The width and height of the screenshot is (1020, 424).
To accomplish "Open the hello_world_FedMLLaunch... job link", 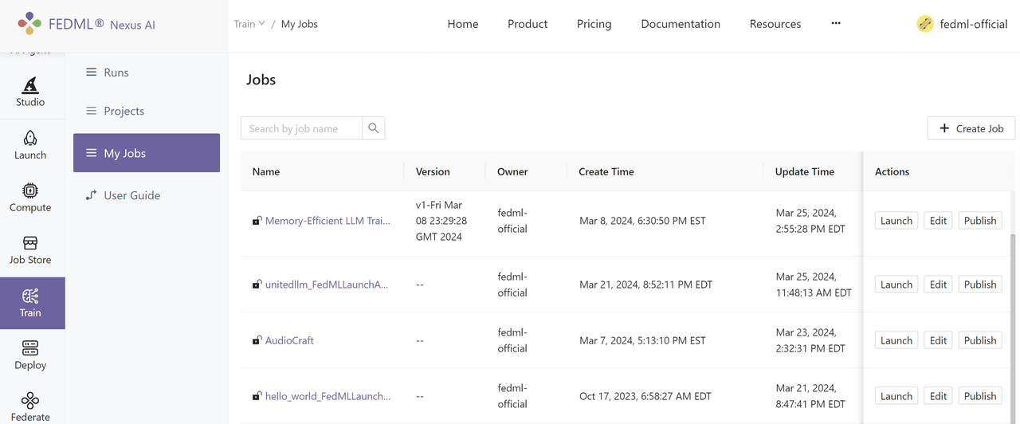I will click(x=328, y=396).
